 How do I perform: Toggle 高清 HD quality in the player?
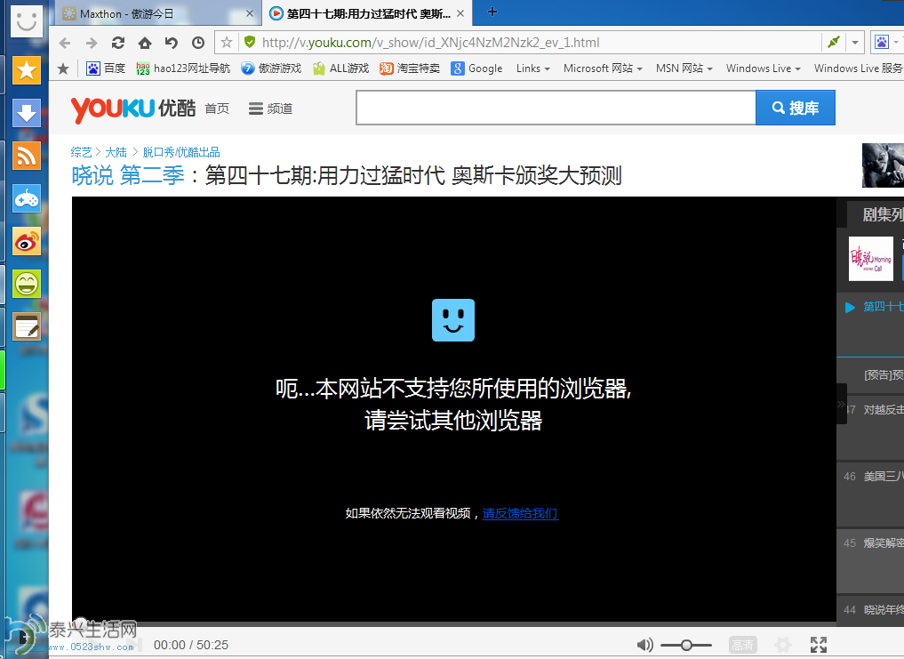click(742, 644)
